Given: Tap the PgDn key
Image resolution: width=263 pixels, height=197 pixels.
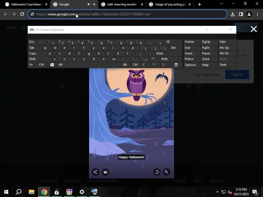Looking at the screenshot, I should coord(209,48).
